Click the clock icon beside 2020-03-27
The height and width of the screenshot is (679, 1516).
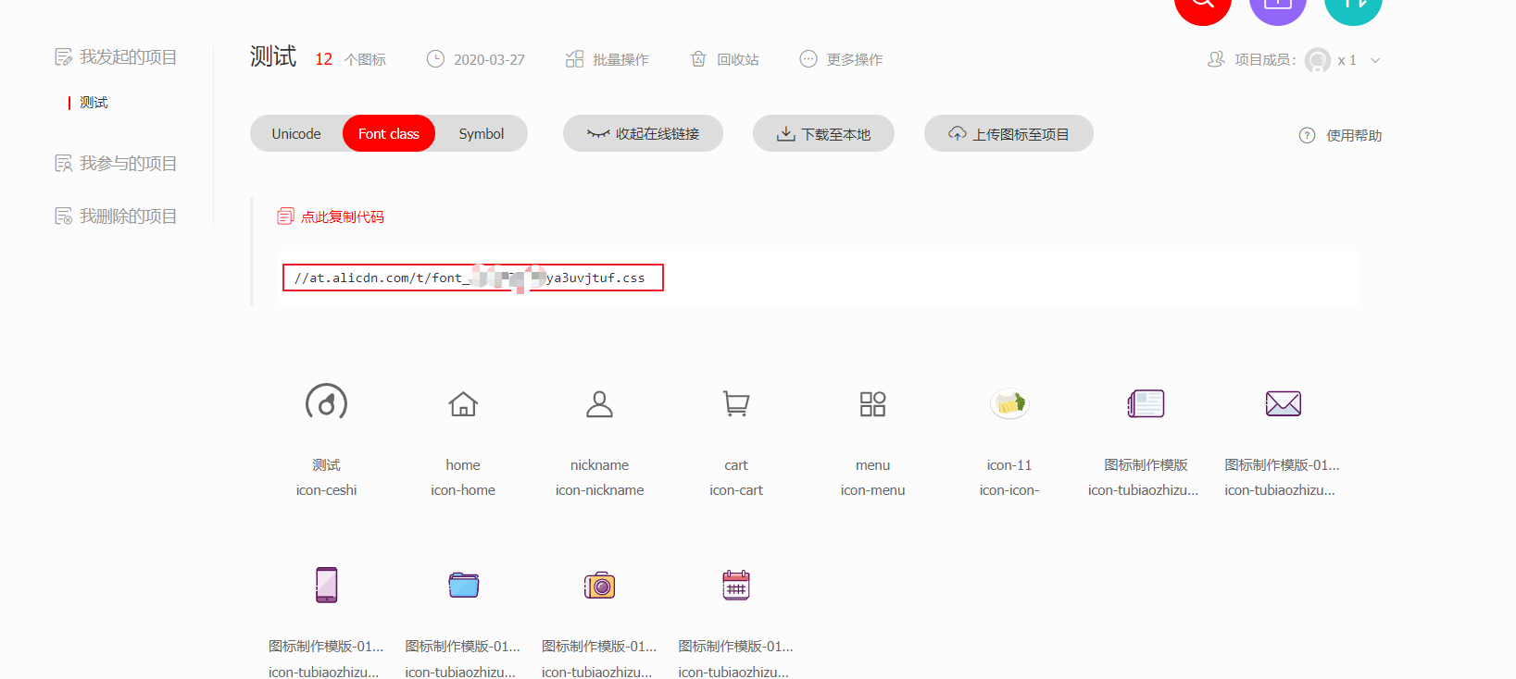coord(435,59)
